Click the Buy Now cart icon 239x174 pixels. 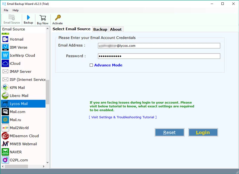point(43,18)
